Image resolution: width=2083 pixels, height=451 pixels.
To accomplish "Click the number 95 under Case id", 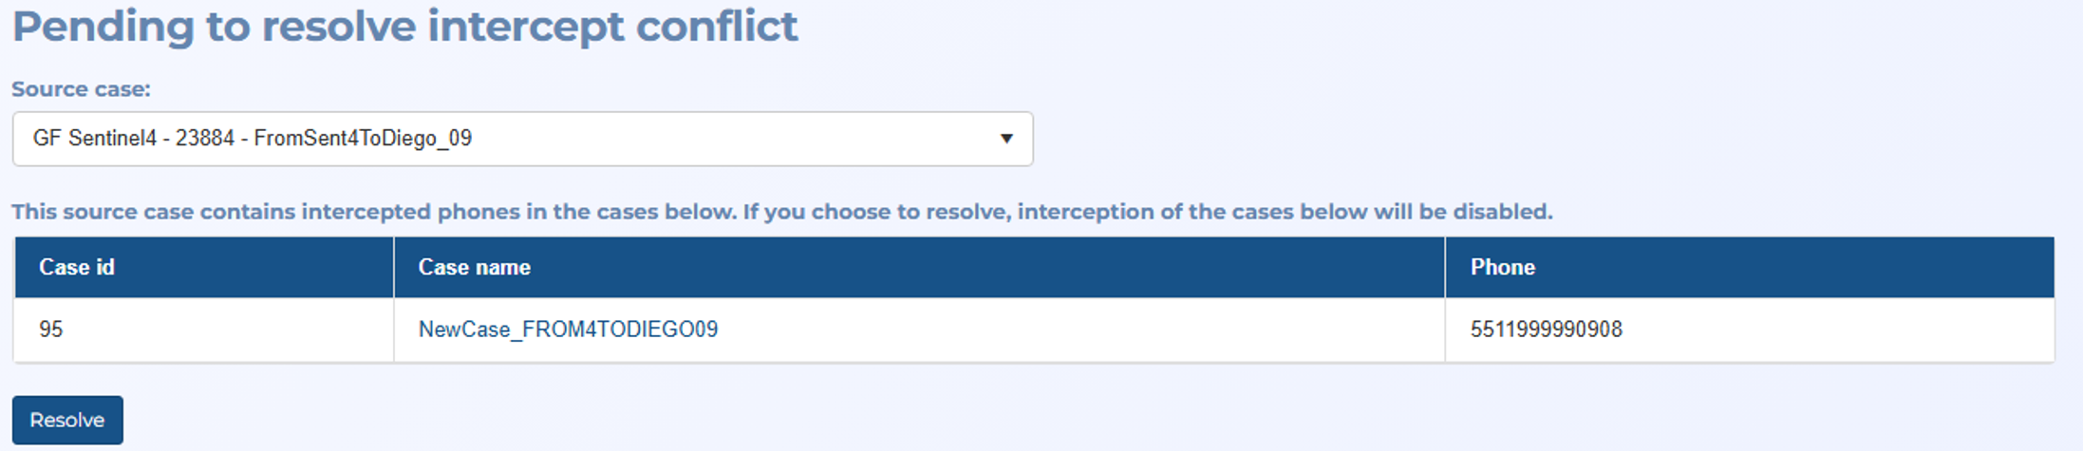I will click(x=51, y=329).
